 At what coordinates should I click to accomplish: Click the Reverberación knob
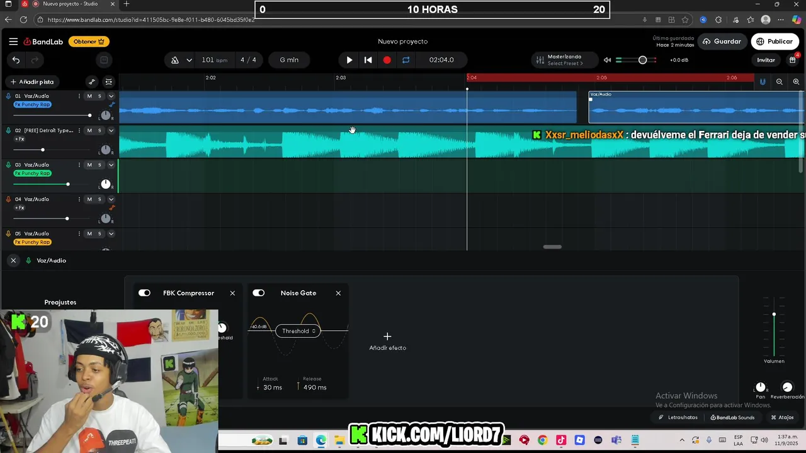click(x=787, y=388)
